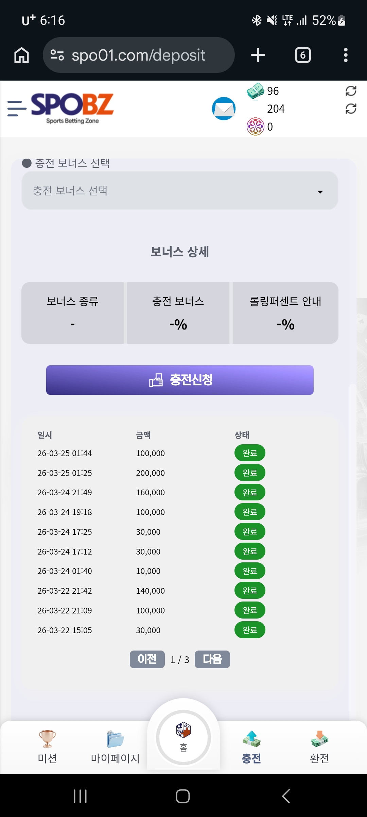Switch to the 환전 tab

coord(319,747)
